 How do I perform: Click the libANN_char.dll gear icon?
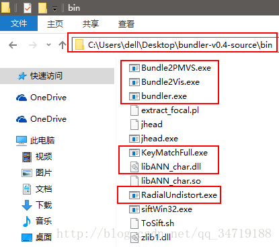(x=134, y=167)
